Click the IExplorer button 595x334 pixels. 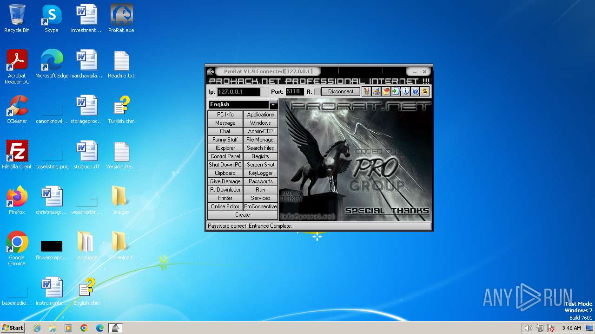point(225,148)
